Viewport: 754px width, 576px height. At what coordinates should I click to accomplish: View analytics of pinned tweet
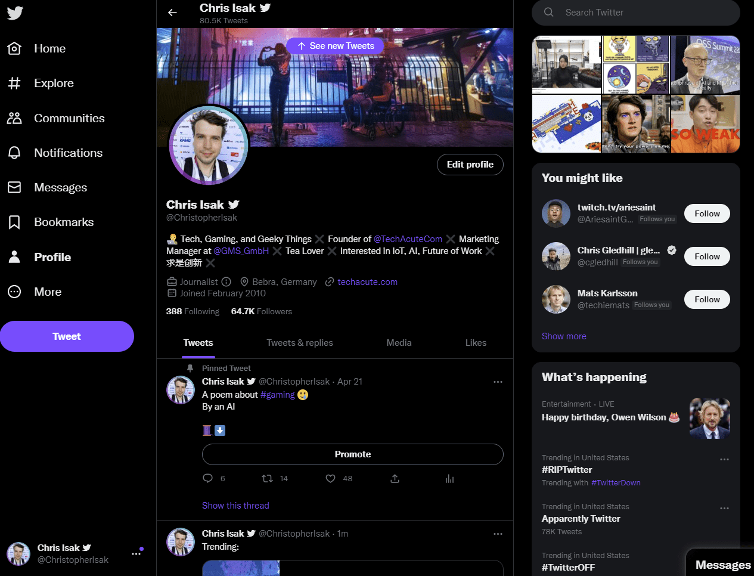[449, 478]
